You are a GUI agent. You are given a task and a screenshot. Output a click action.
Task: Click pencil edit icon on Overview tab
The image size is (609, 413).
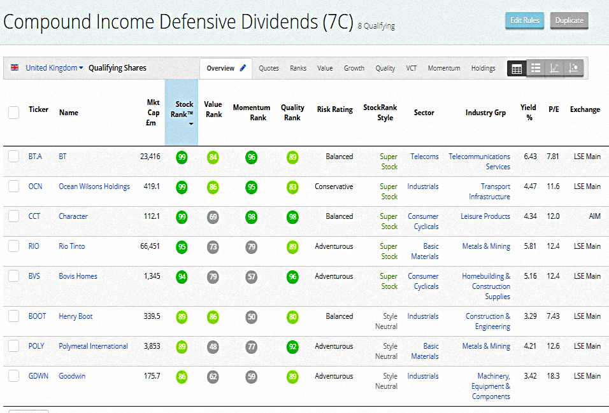(x=243, y=68)
